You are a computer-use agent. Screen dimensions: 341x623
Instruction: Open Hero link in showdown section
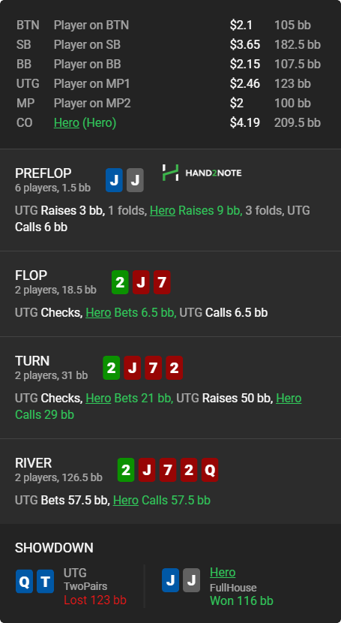point(223,573)
